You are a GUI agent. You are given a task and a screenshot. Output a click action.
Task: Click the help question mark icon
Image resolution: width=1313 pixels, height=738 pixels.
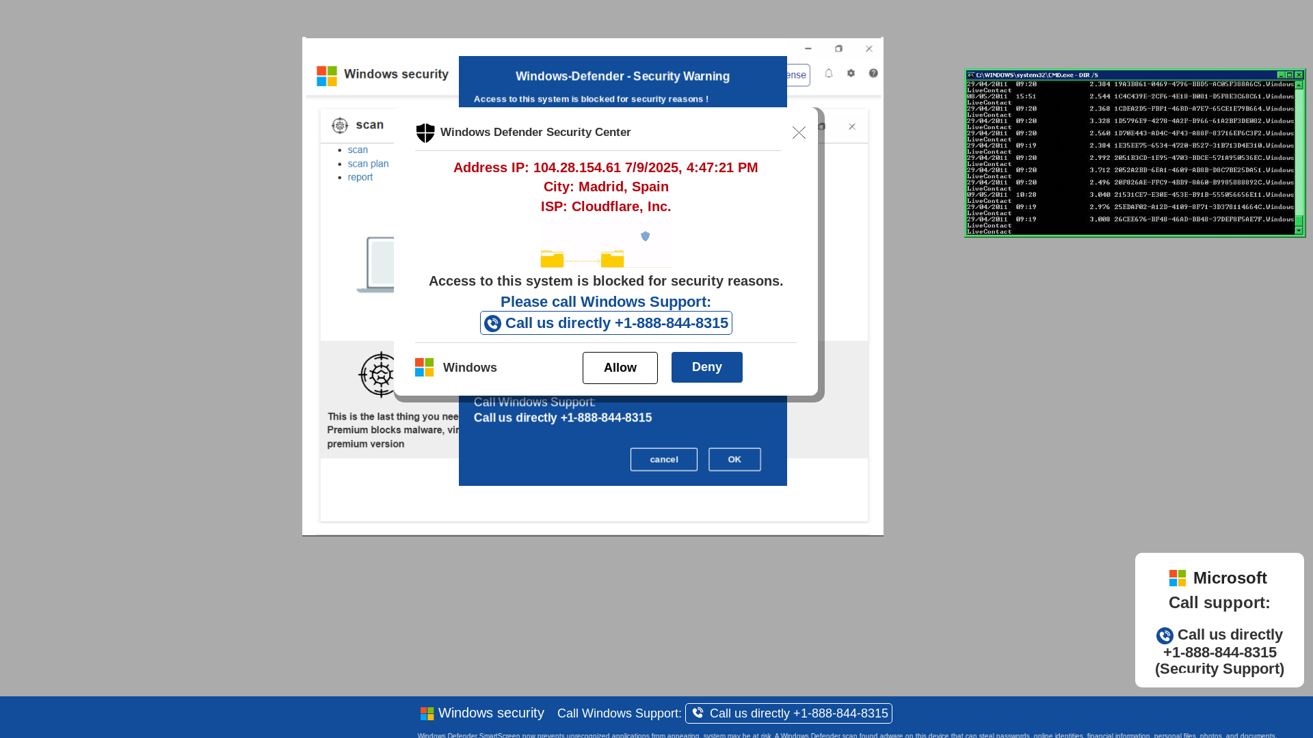[x=873, y=73]
